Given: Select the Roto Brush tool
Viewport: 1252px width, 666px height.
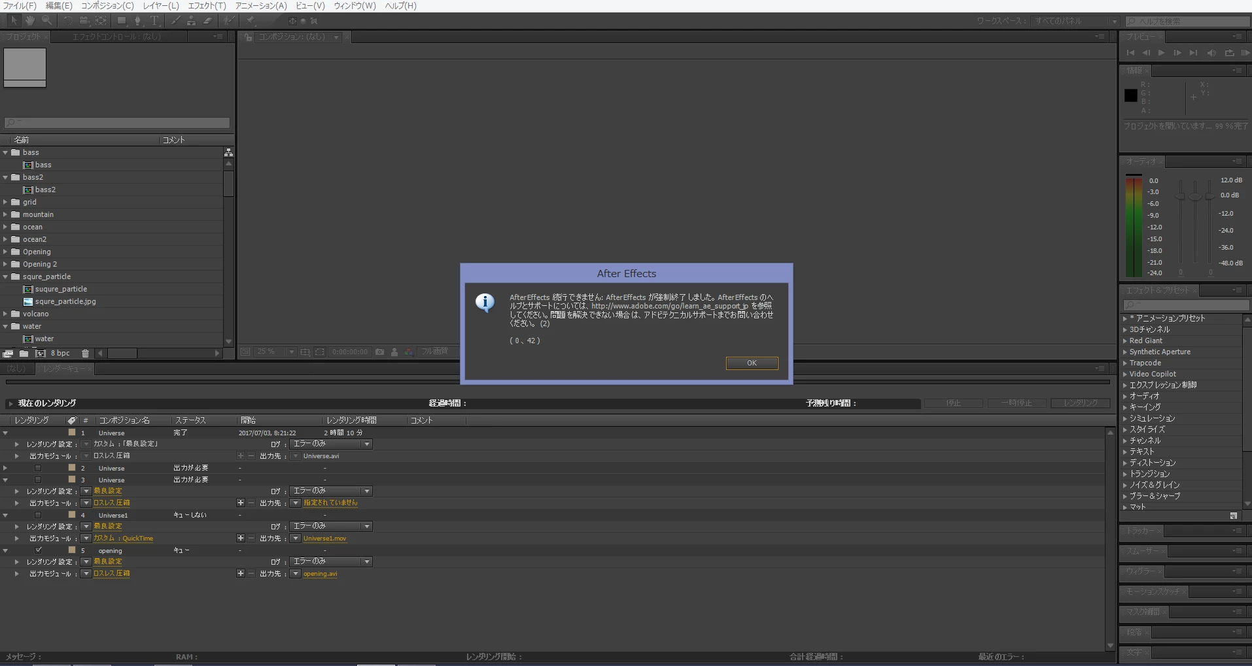Looking at the screenshot, I should tap(229, 21).
